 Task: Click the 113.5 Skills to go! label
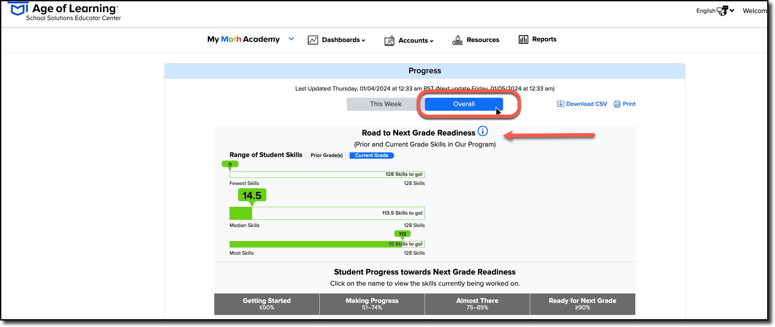click(402, 213)
